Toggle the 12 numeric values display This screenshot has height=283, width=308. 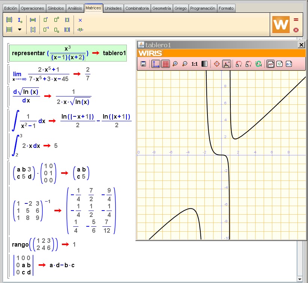pyautogui.click(x=279, y=64)
